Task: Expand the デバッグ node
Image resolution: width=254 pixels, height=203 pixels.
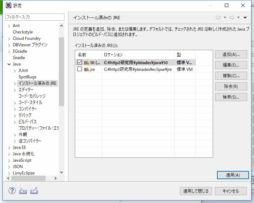Action: [15, 116]
